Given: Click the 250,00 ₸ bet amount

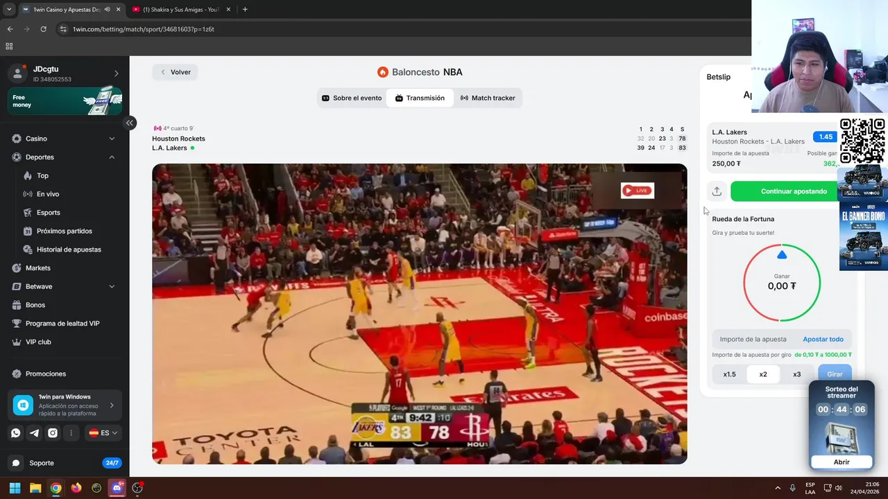Looking at the screenshot, I should (x=726, y=164).
